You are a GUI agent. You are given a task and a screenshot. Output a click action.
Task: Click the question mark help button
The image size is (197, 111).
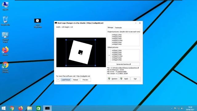[58, 80]
